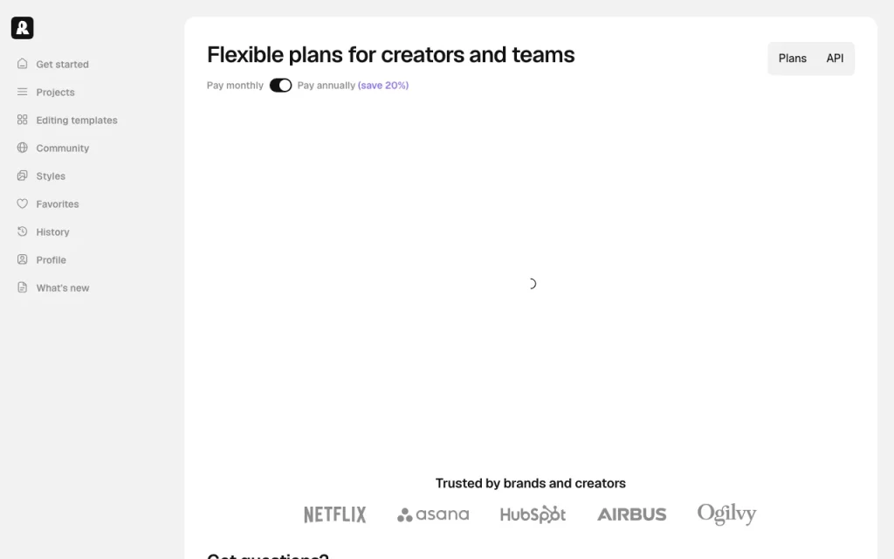Select the Pay annually label
This screenshot has height=559, width=894.
click(327, 86)
